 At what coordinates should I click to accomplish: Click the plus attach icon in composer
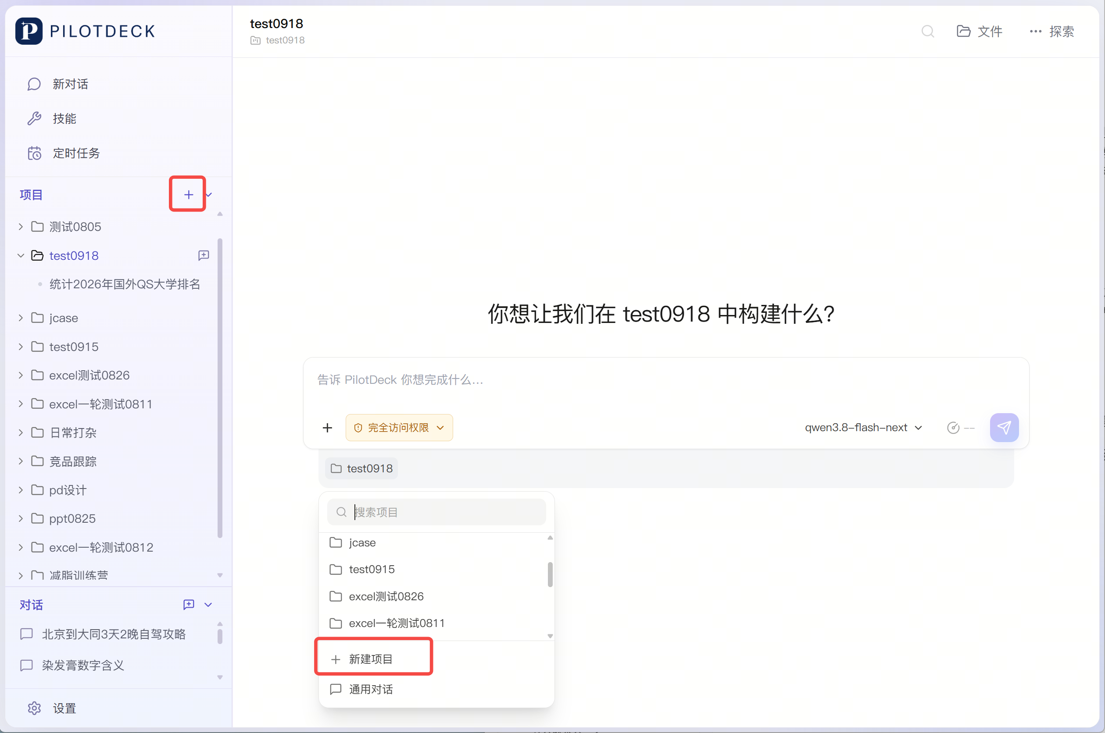pos(327,427)
